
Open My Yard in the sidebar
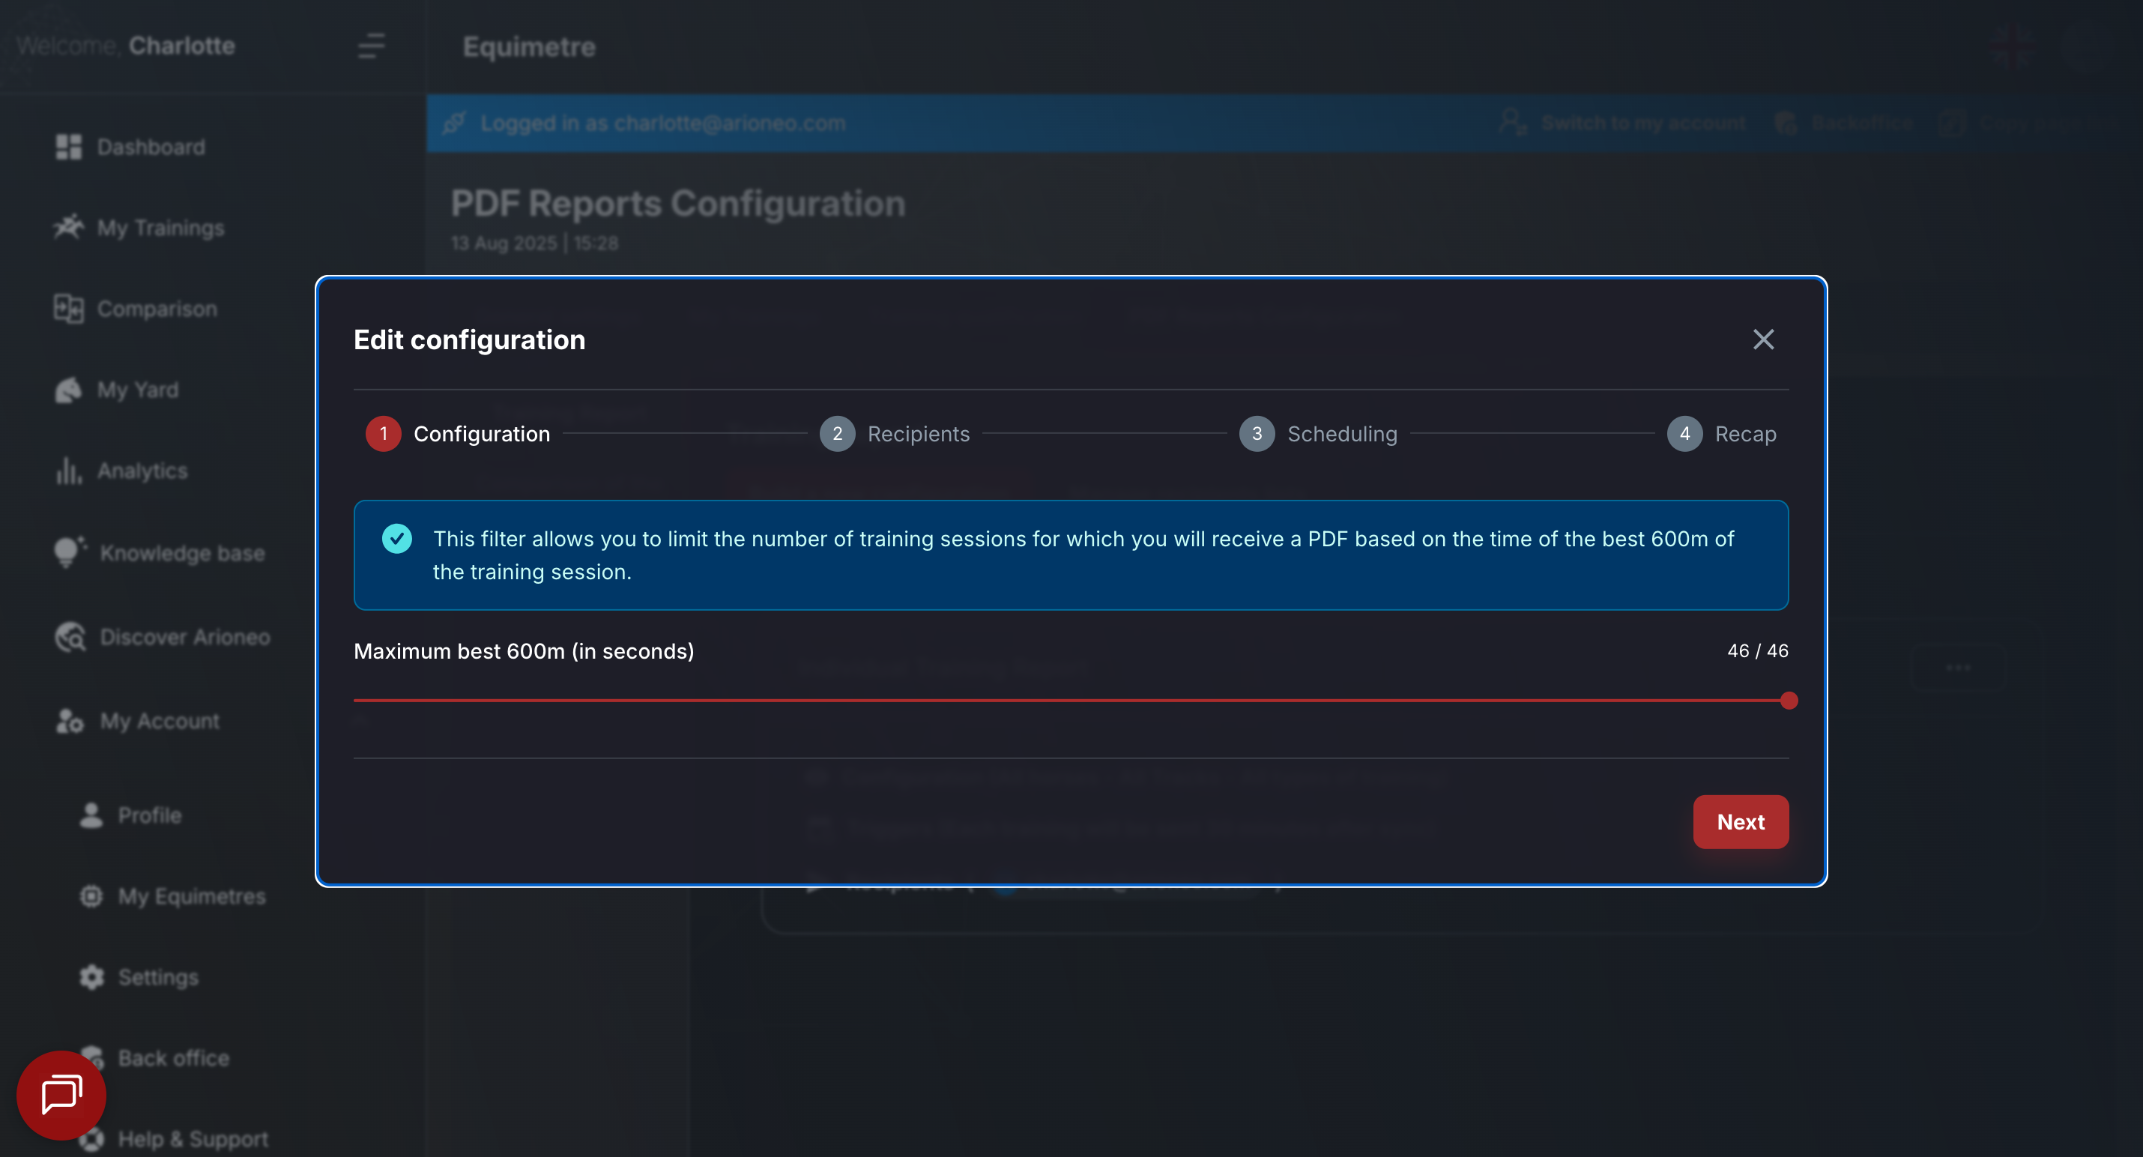pos(116,390)
